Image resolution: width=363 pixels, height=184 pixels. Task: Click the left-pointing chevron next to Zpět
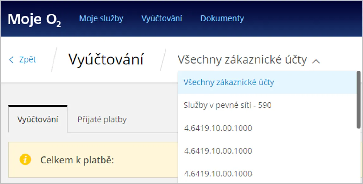[11, 60]
